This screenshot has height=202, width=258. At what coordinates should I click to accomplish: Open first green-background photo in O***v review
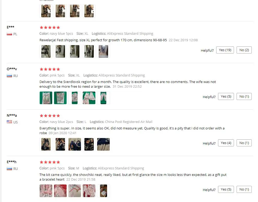tap(46, 98)
